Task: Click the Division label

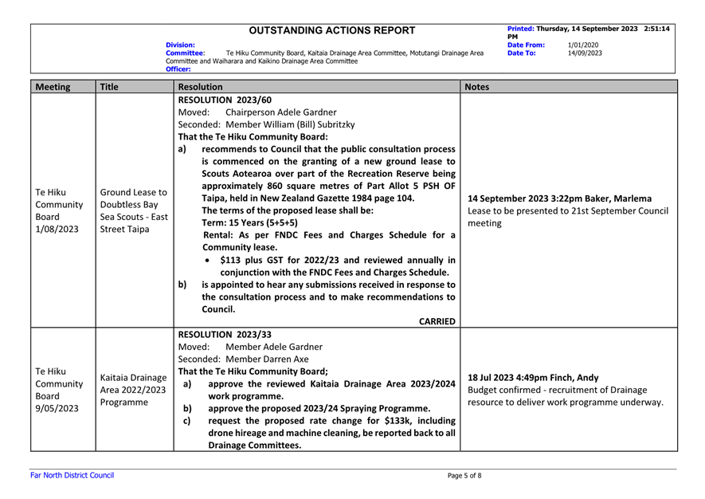Action: coord(180,45)
